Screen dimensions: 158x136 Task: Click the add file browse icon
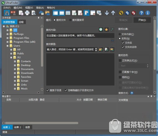pos(106,49)
